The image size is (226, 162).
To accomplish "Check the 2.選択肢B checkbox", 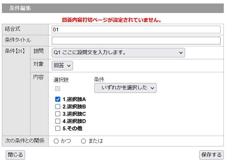I will [58, 107].
